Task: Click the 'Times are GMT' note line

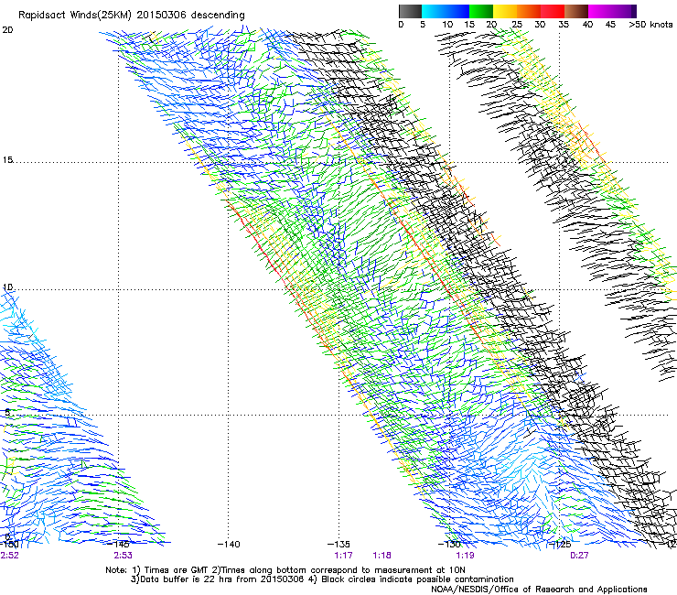Action: click(x=285, y=570)
